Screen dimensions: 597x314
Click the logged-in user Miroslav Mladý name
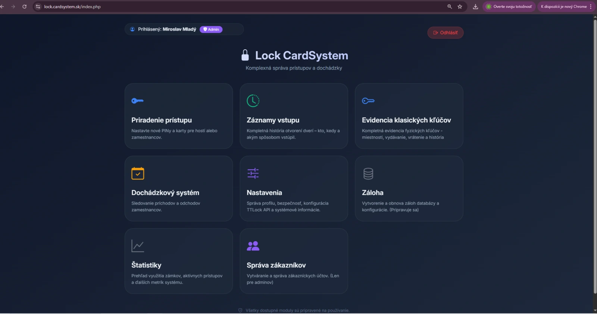[x=179, y=29]
